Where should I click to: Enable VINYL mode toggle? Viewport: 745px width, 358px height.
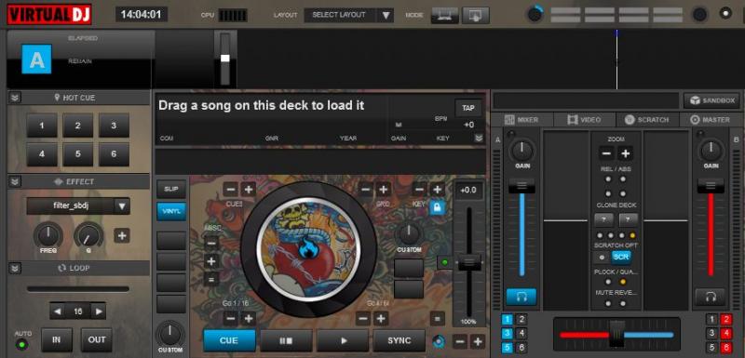click(171, 211)
